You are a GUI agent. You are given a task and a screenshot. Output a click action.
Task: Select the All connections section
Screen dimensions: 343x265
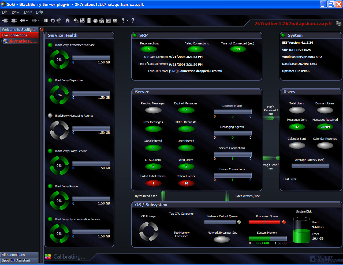point(19,255)
